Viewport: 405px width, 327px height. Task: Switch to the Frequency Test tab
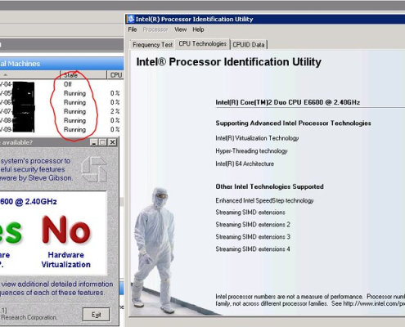[x=152, y=45]
